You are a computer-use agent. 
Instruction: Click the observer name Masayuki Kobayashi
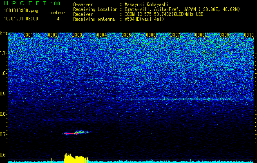[147, 4]
